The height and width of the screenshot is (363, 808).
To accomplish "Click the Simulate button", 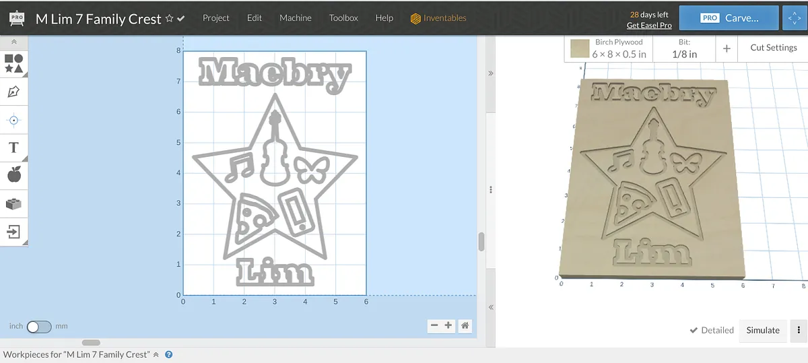I will [763, 330].
